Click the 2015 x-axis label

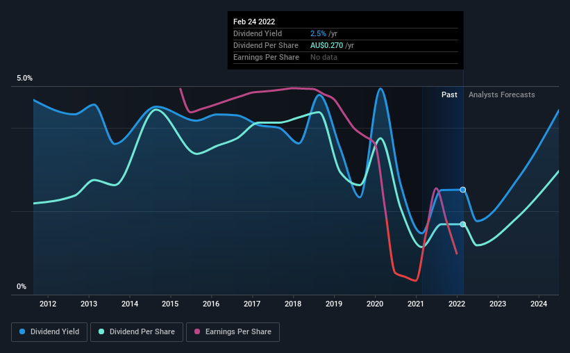pyautogui.click(x=170, y=304)
